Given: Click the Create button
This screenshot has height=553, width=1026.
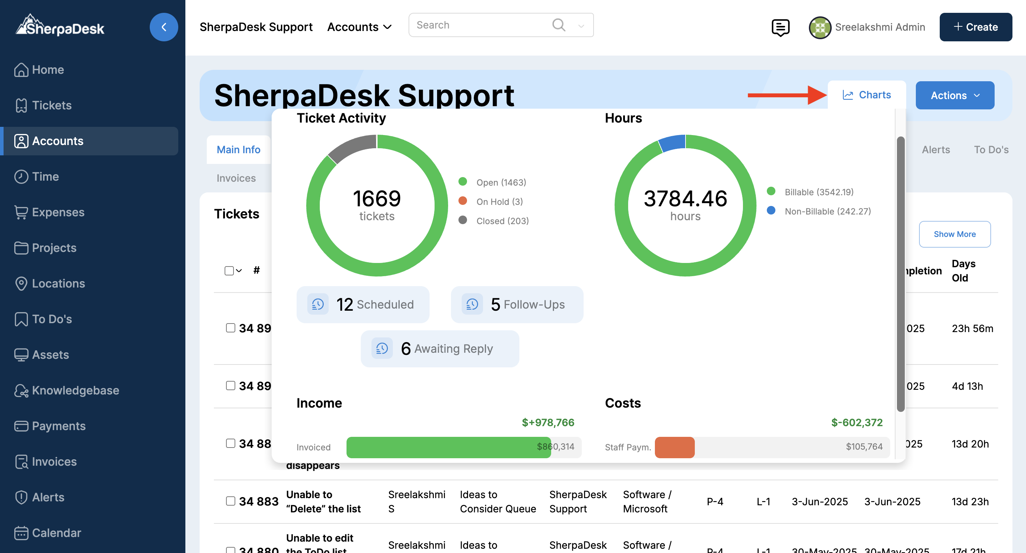Looking at the screenshot, I should pyautogui.click(x=975, y=27).
